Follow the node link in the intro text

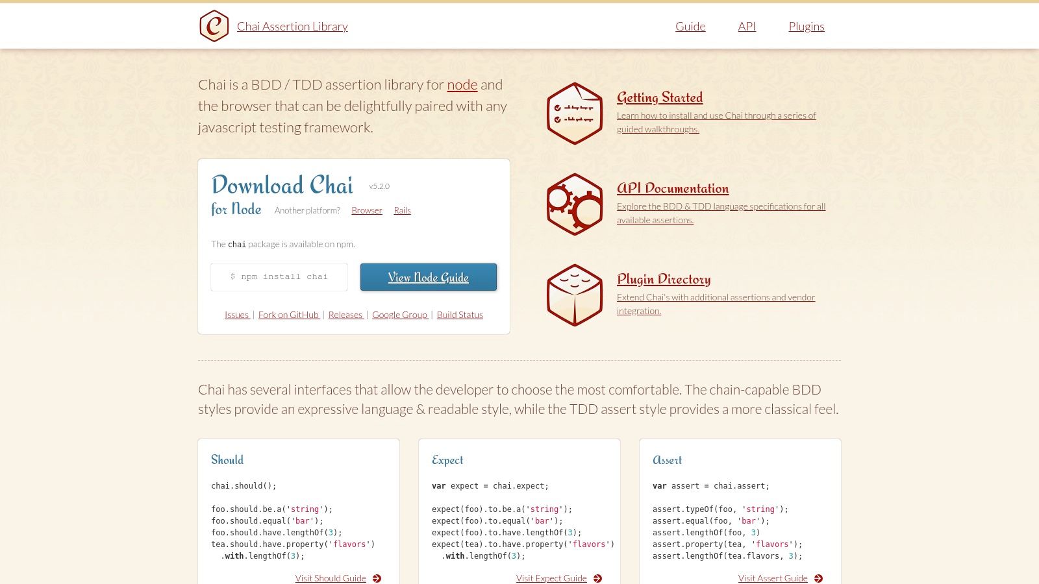pos(462,84)
